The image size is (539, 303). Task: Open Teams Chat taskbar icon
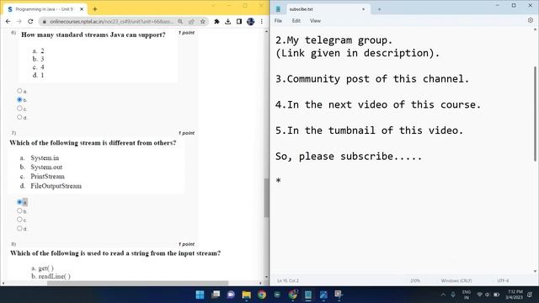tap(231, 295)
